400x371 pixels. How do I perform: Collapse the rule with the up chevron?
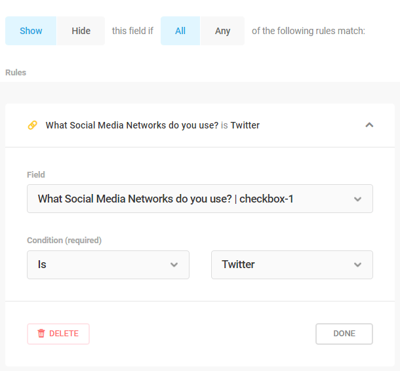click(x=369, y=125)
